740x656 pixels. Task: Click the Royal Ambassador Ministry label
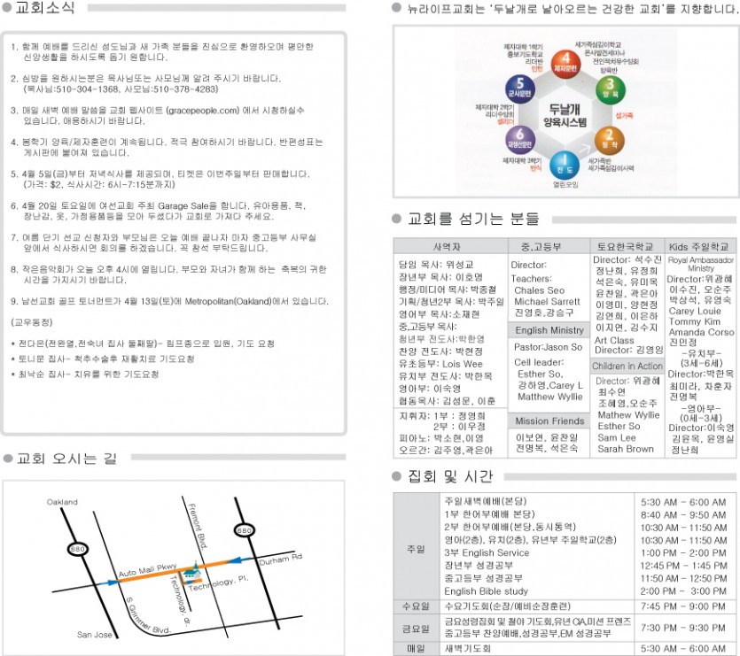click(x=701, y=264)
